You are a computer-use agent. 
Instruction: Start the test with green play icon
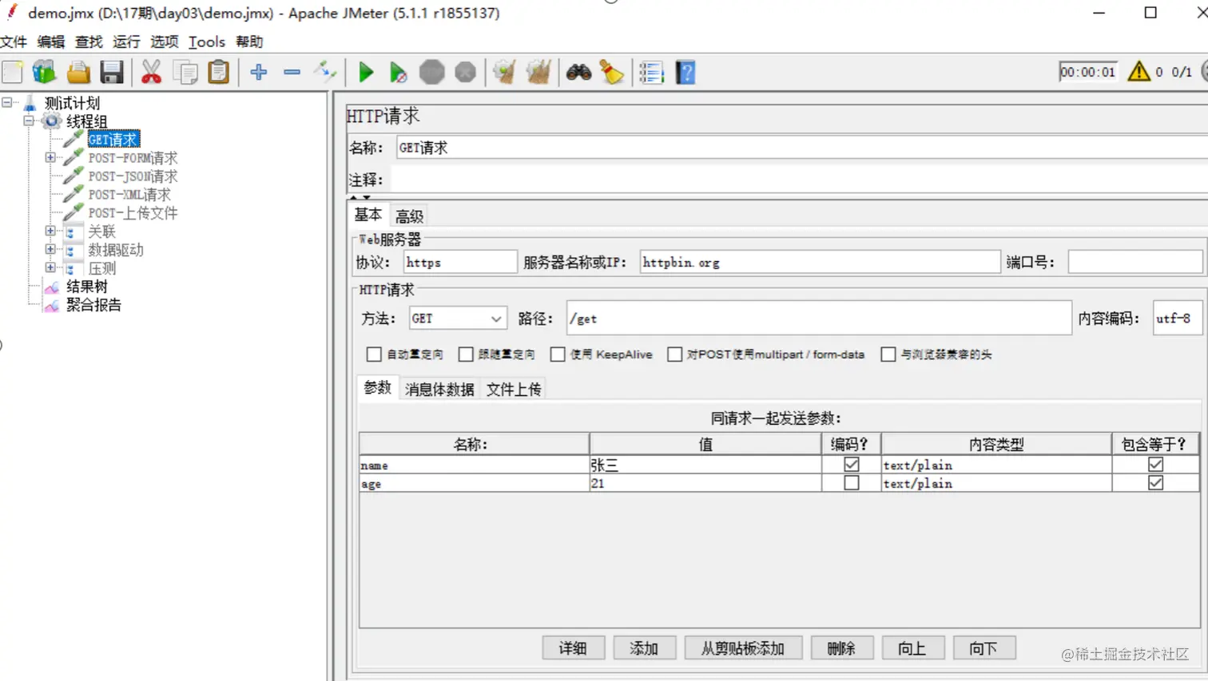tap(366, 73)
